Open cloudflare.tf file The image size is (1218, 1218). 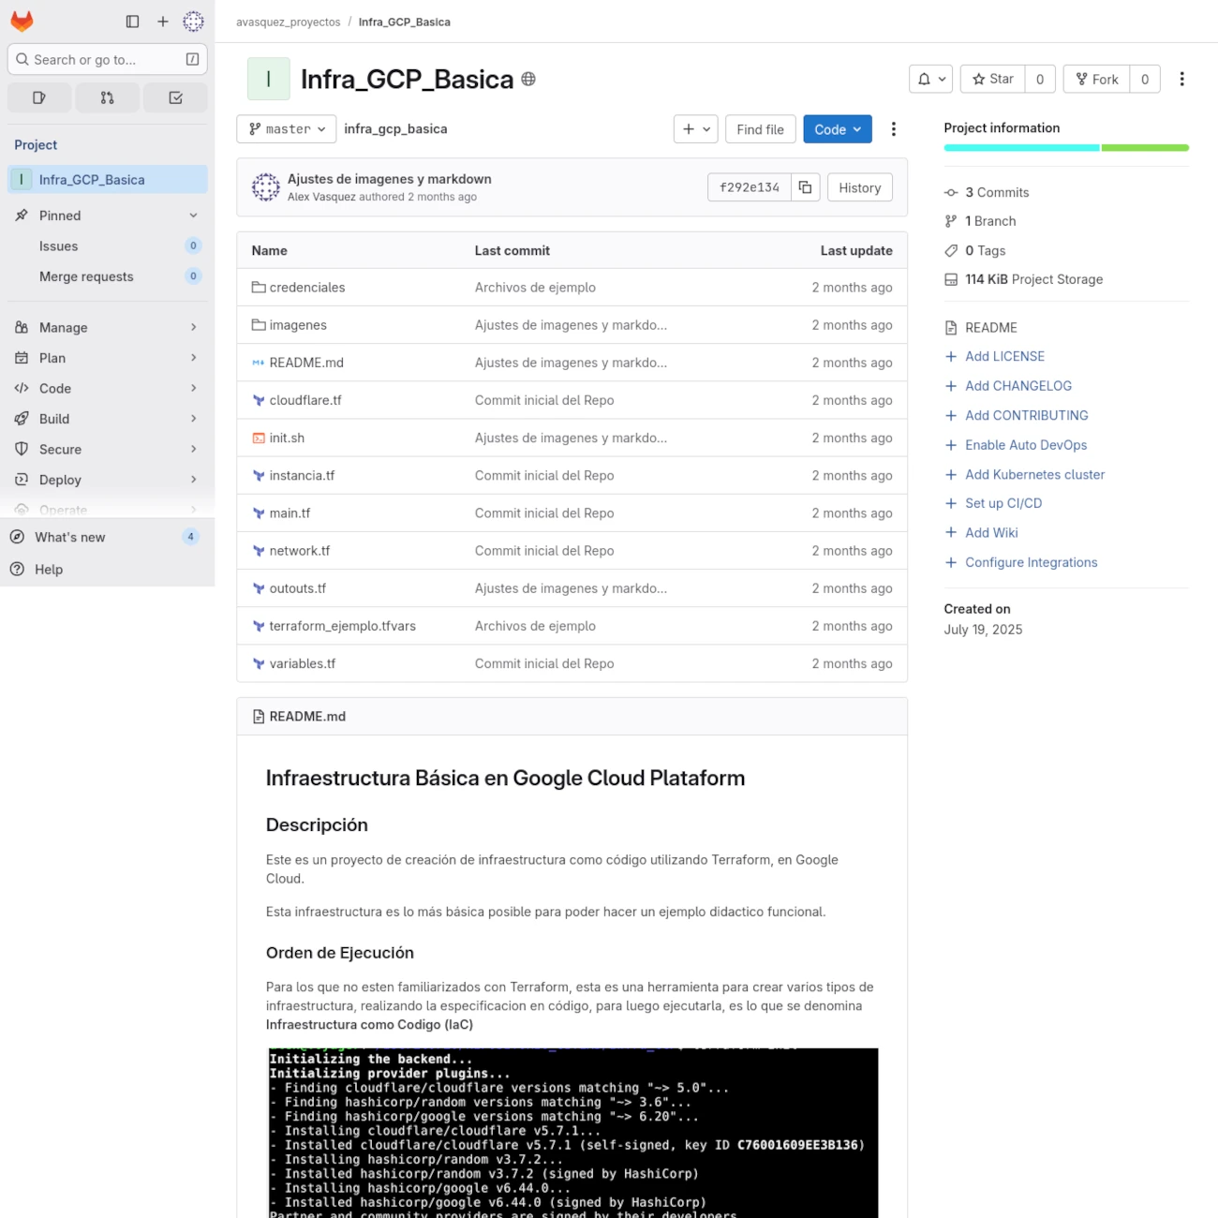[305, 400]
